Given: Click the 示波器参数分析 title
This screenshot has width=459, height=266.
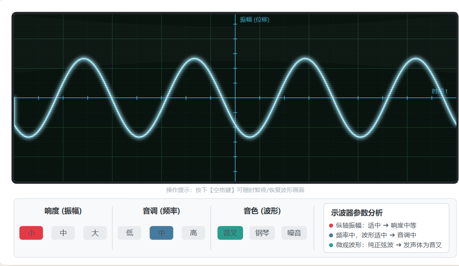Looking at the screenshot, I should point(357,213).
